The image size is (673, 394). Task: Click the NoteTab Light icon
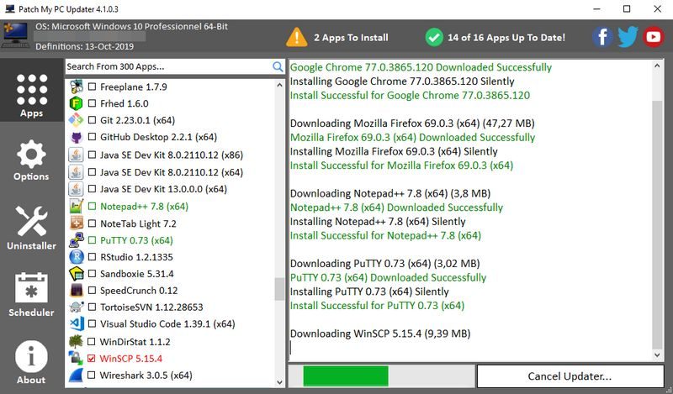tap(76, 223)
